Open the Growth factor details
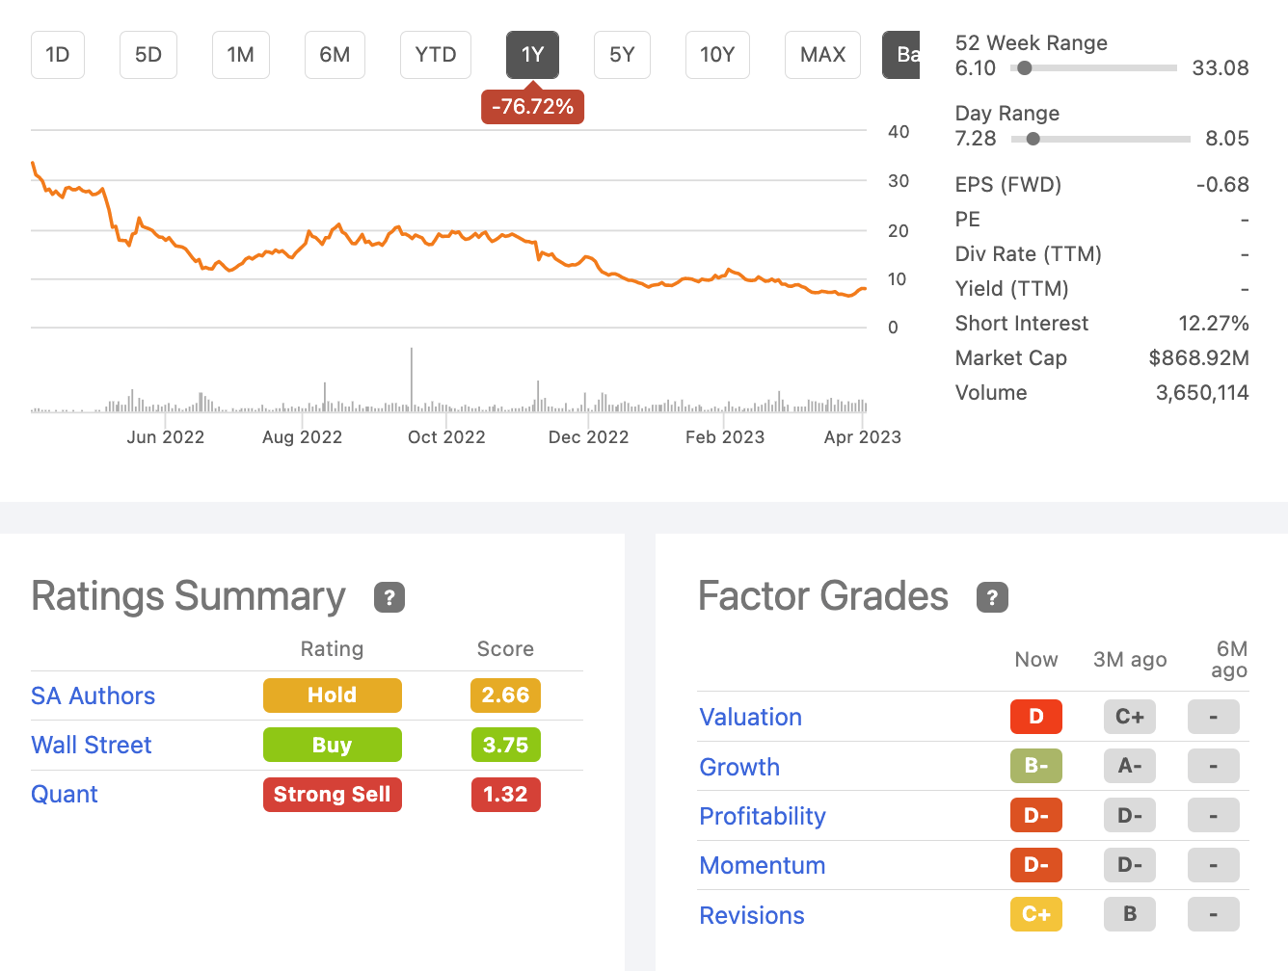This screenshot has height=971, width=1288. (x=739, y=767)
